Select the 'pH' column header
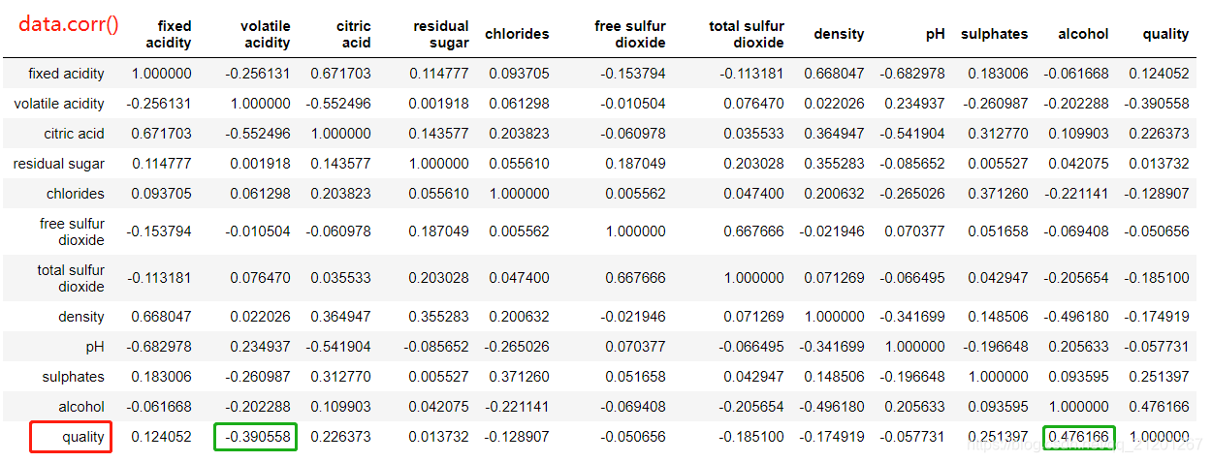 [935, 34]
